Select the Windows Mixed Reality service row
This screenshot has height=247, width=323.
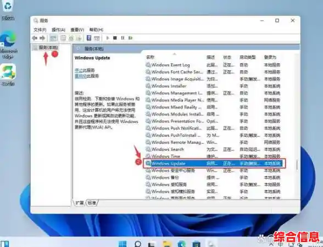click(213, 107)
